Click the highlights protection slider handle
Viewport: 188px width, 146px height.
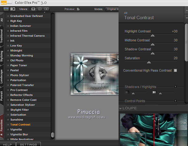[x=160, y=94]
